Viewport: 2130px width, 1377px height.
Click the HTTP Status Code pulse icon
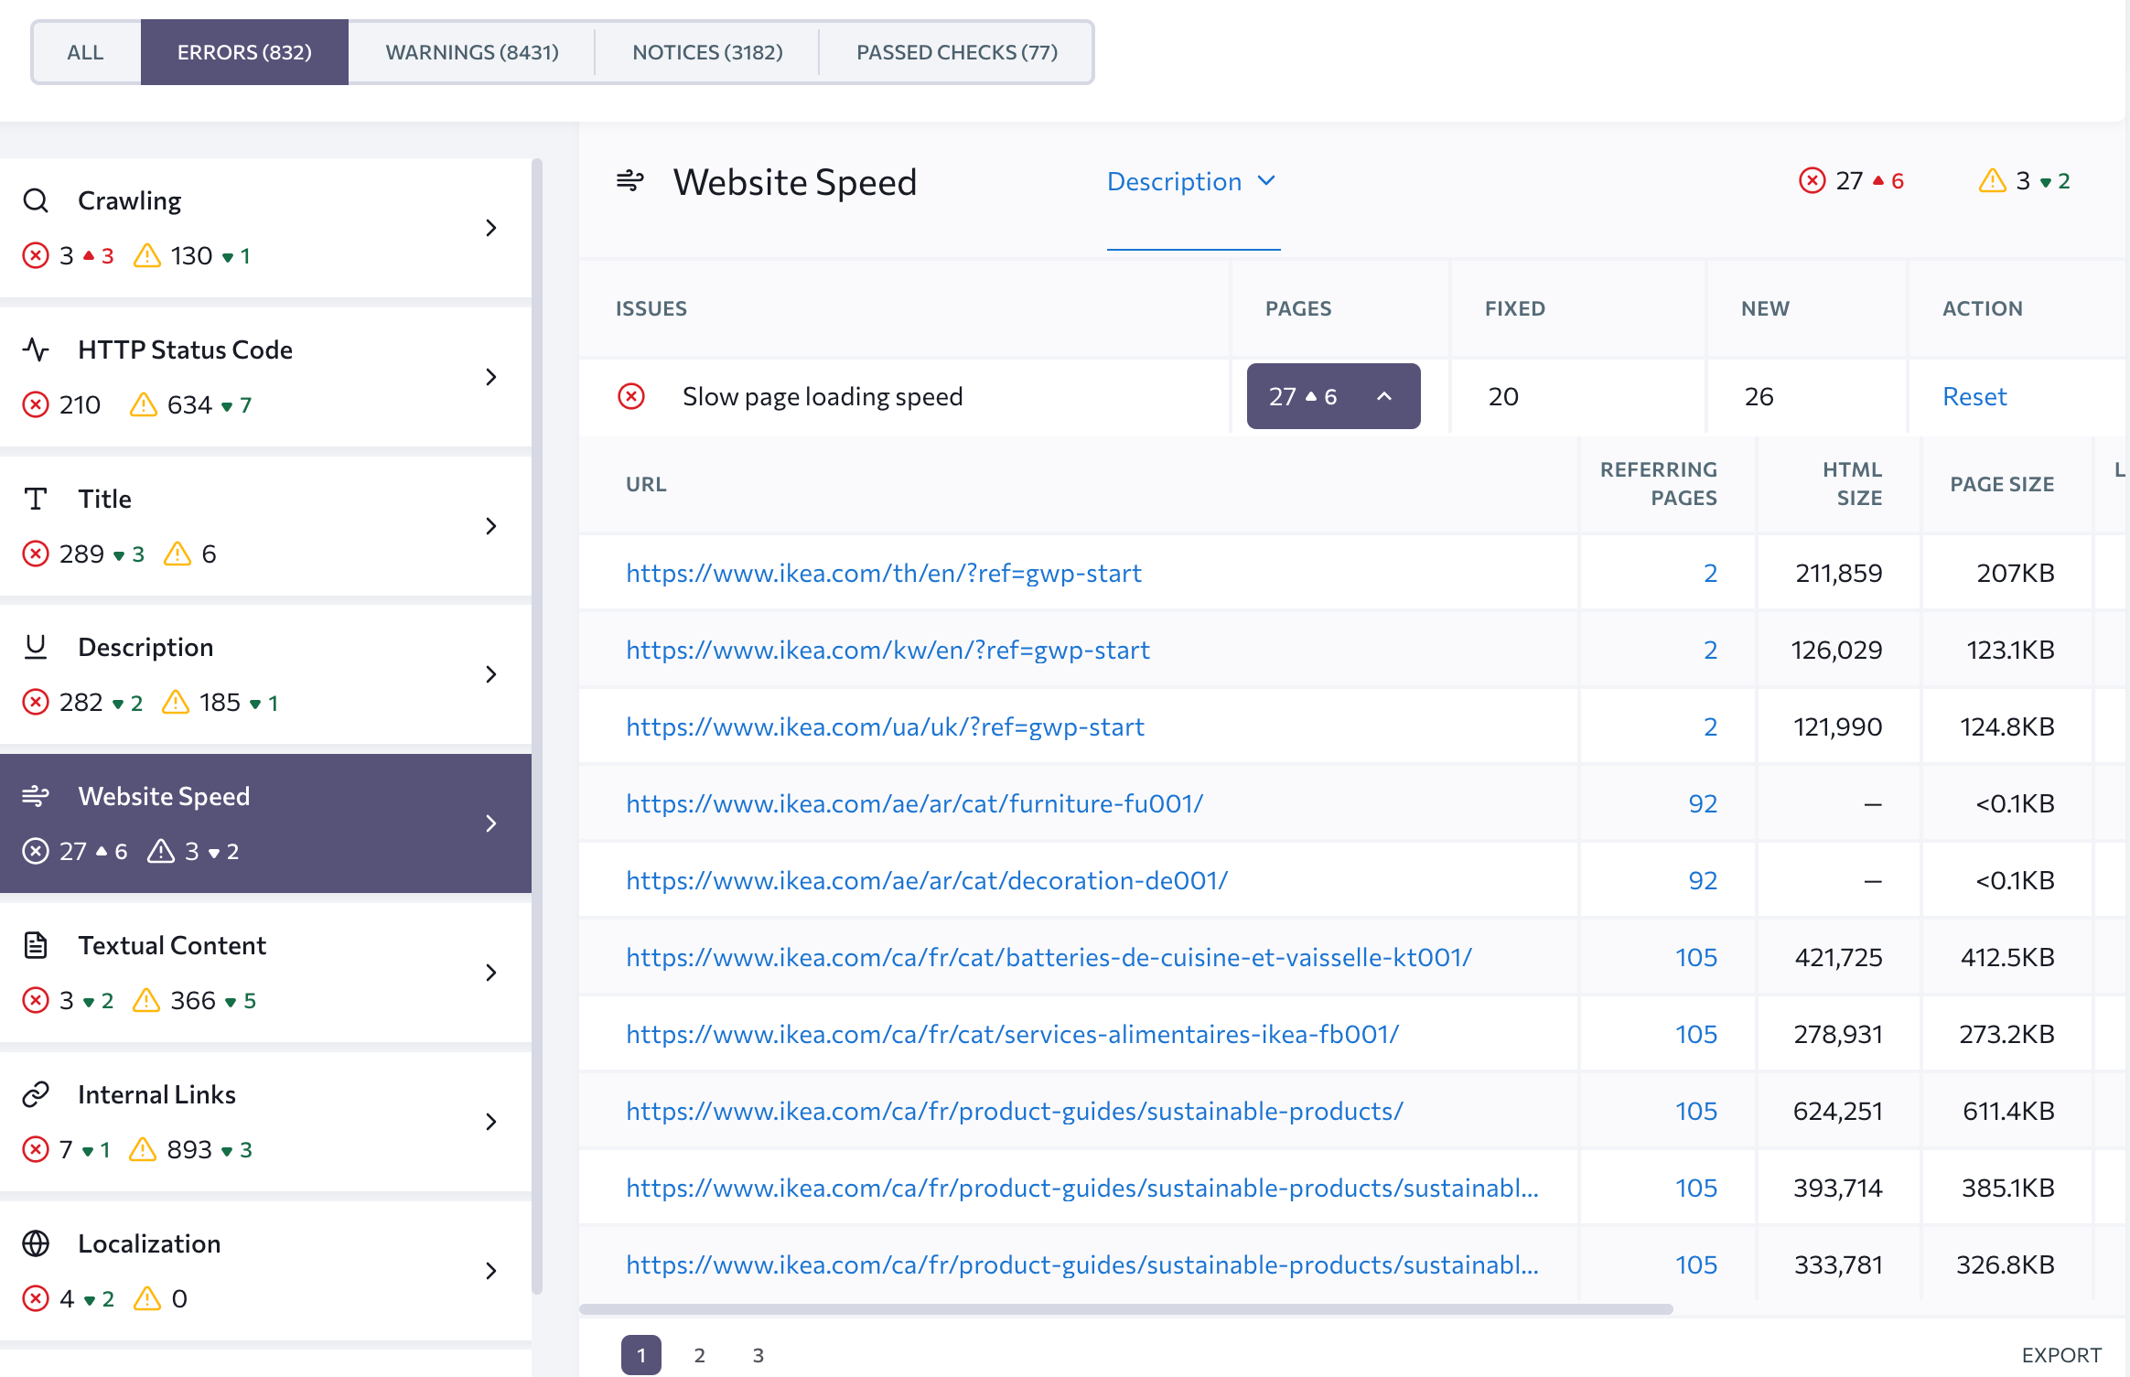click(x=36, y=350)
